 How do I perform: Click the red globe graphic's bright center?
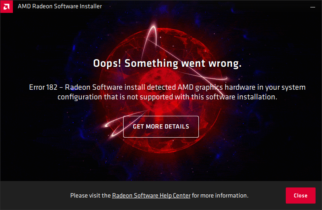pyautogui.click(x=158, y=79)
